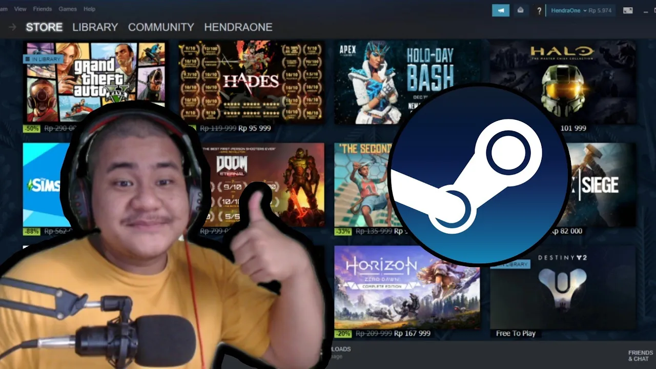Click the -88% discount badge under The Sims
Screen dimensions: 656x369
pos(32,232)
